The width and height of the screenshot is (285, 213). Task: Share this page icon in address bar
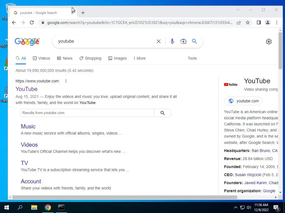(x=239, y=22)
